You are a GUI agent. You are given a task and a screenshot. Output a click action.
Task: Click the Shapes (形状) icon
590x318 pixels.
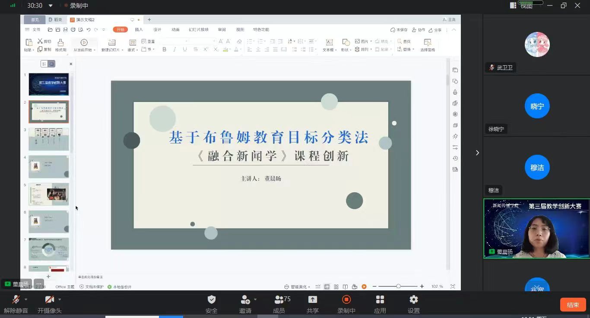point(346,42)
